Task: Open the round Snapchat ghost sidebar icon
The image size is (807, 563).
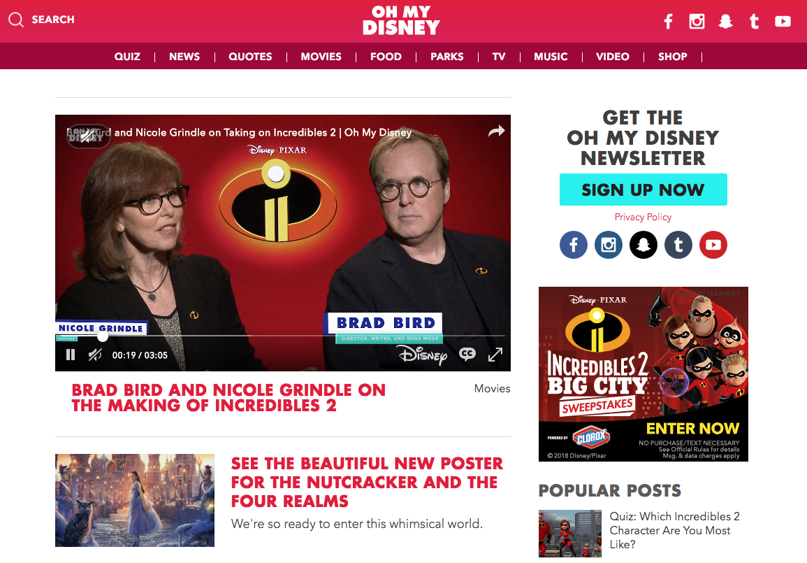Action: (x=644, y=245)
